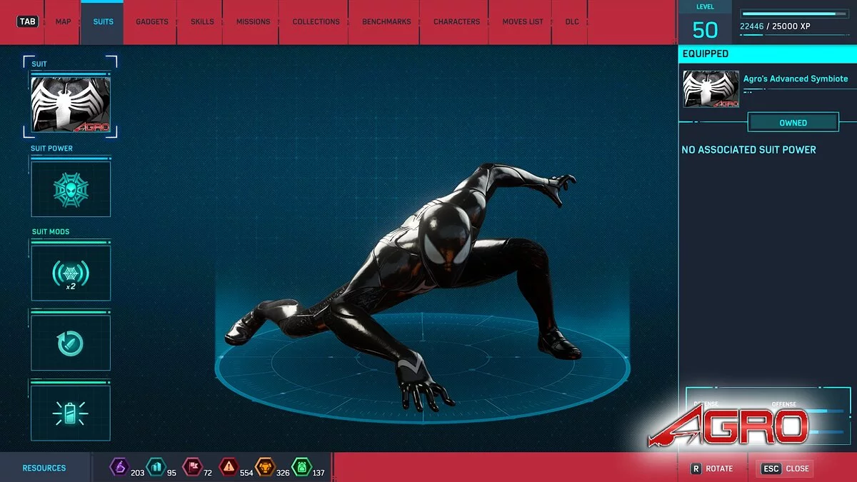Click the Equipped header

[x=705, y=54]
